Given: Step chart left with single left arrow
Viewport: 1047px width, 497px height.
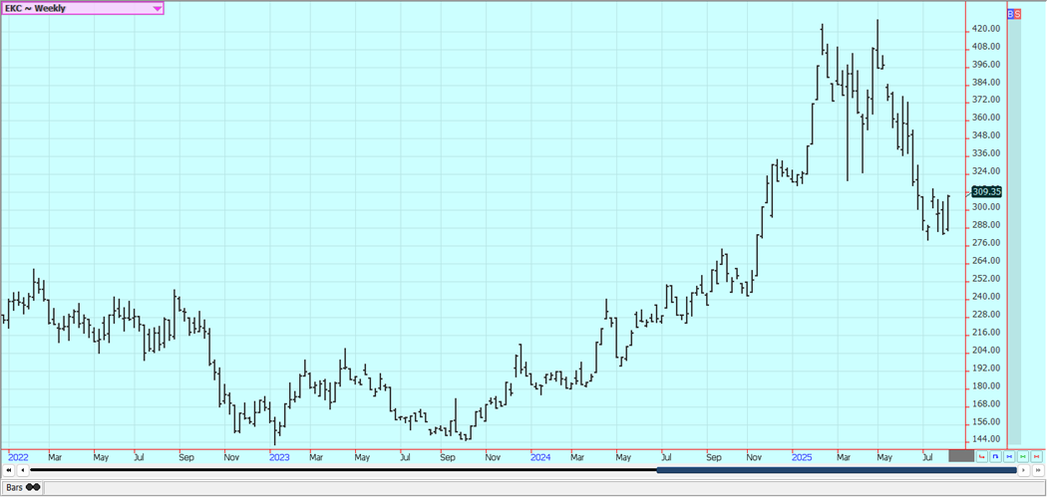Looking at the screenshot, I should [x=23, y=470].
